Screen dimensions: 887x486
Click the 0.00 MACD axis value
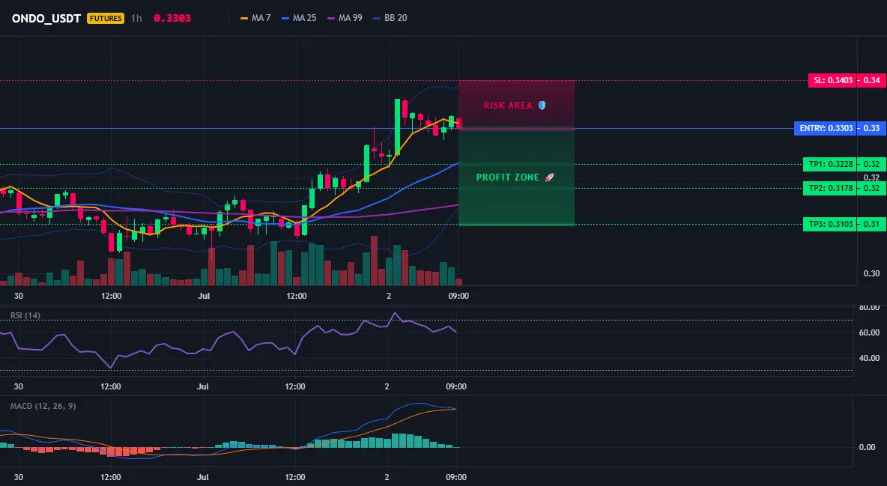click(868, 447)
